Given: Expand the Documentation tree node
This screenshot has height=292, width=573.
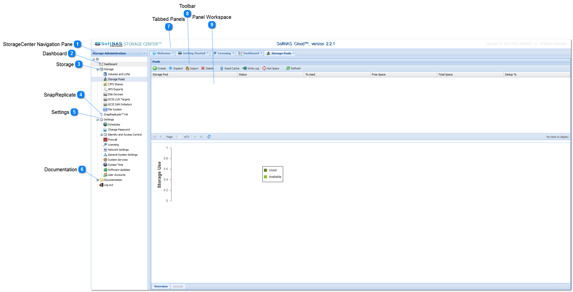Looking at the screenshot, I should coord(97,180).
